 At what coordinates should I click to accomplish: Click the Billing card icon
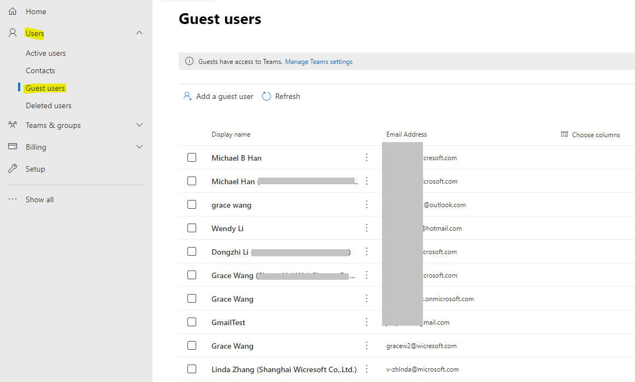click(x=13, y=146)
